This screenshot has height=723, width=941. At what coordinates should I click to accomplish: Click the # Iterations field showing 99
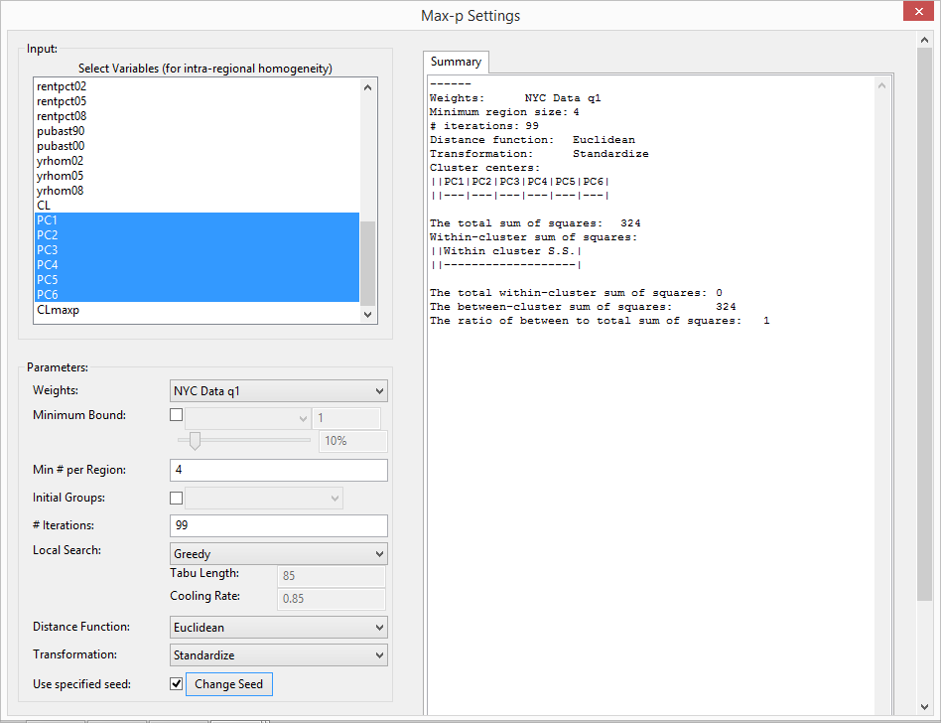278,525
